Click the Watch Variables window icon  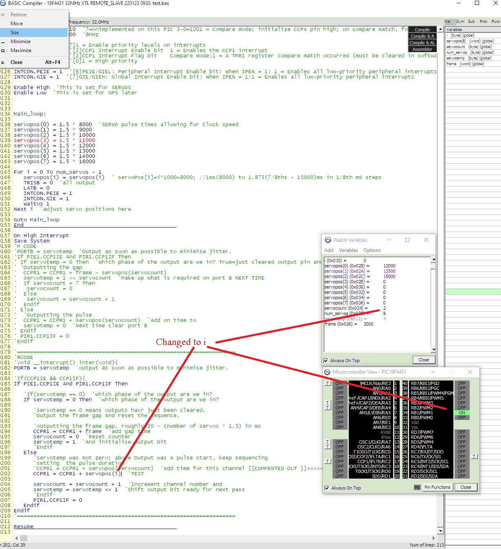click(x=328, y=240)
